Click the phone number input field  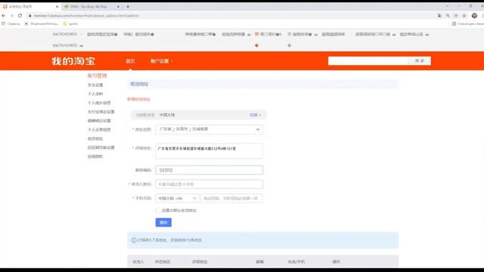pyautogui.click(x=232, y=198)
